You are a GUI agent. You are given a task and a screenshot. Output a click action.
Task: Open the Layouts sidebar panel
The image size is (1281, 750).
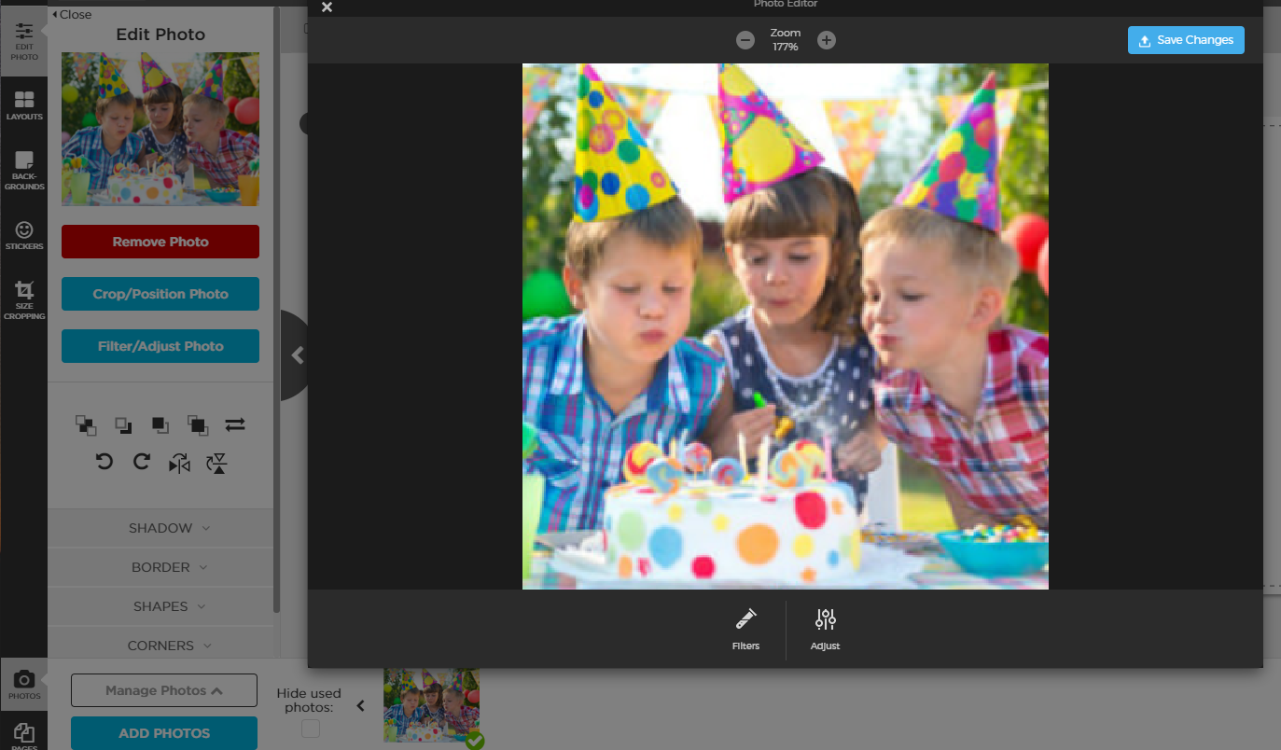click(24, 106)
